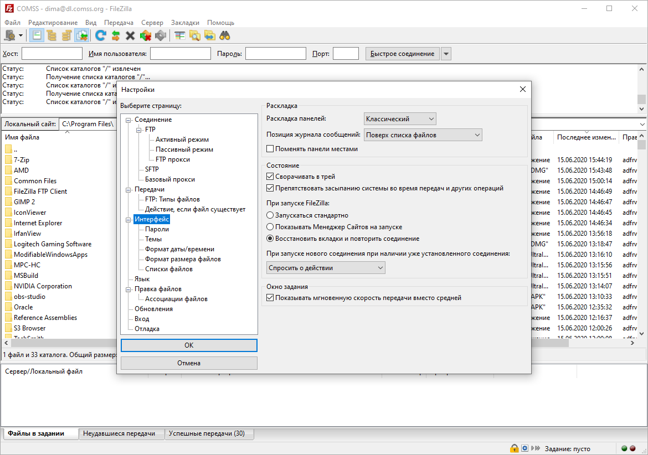Collapse the 'Правка файлов' tree node
Screen dimensions: 648x455
click(x=128, y=289)
